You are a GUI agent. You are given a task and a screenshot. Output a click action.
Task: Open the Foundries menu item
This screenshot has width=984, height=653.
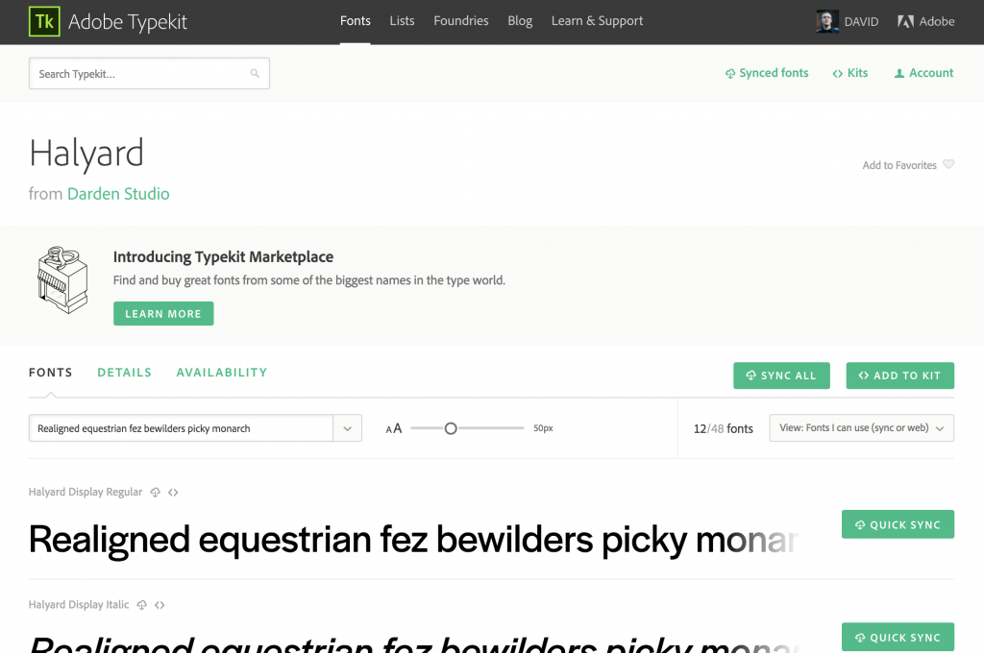(460, 20)
